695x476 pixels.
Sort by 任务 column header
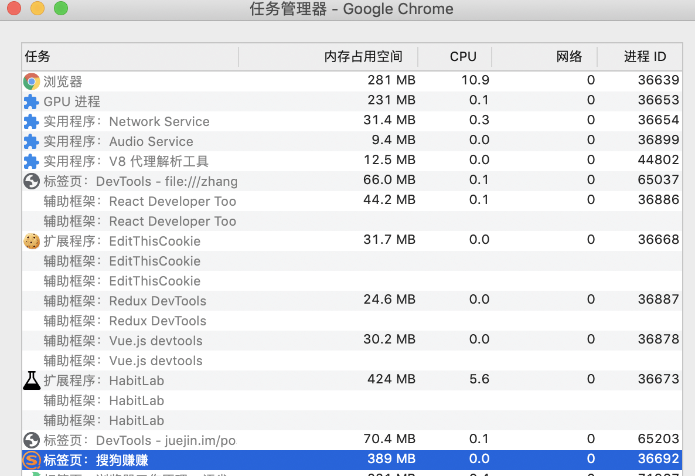(130, 57)
